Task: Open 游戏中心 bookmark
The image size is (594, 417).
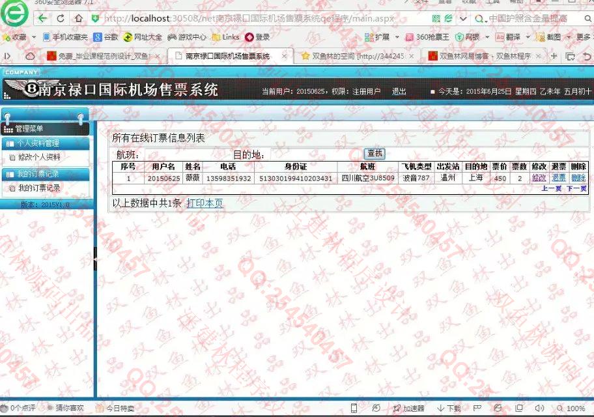Action: [187, 37]
